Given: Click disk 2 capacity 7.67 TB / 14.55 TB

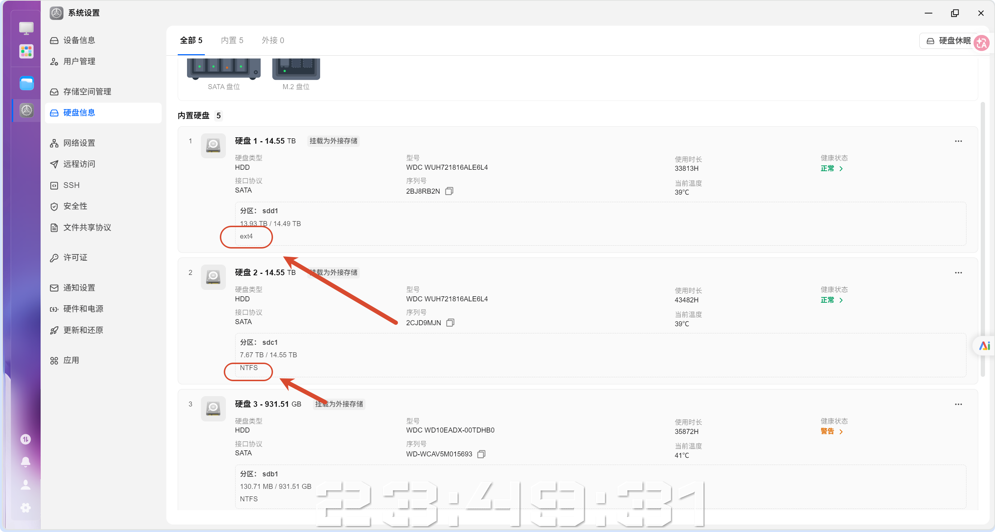Looking at the screenshot, I should pyautogui.click(x=268, y=355).
